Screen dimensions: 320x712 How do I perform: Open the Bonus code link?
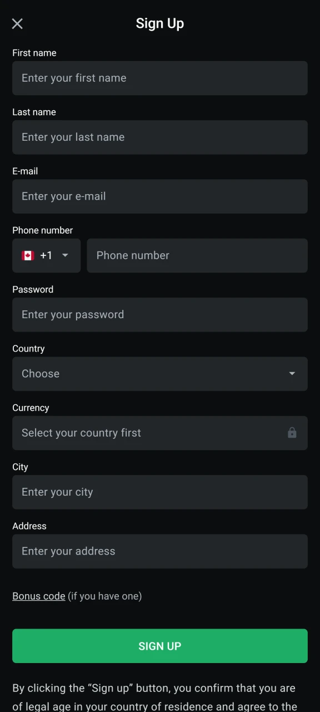pos(38,596)
